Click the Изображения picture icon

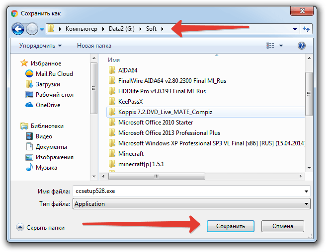pyautogui.click(x=29, y=157)
